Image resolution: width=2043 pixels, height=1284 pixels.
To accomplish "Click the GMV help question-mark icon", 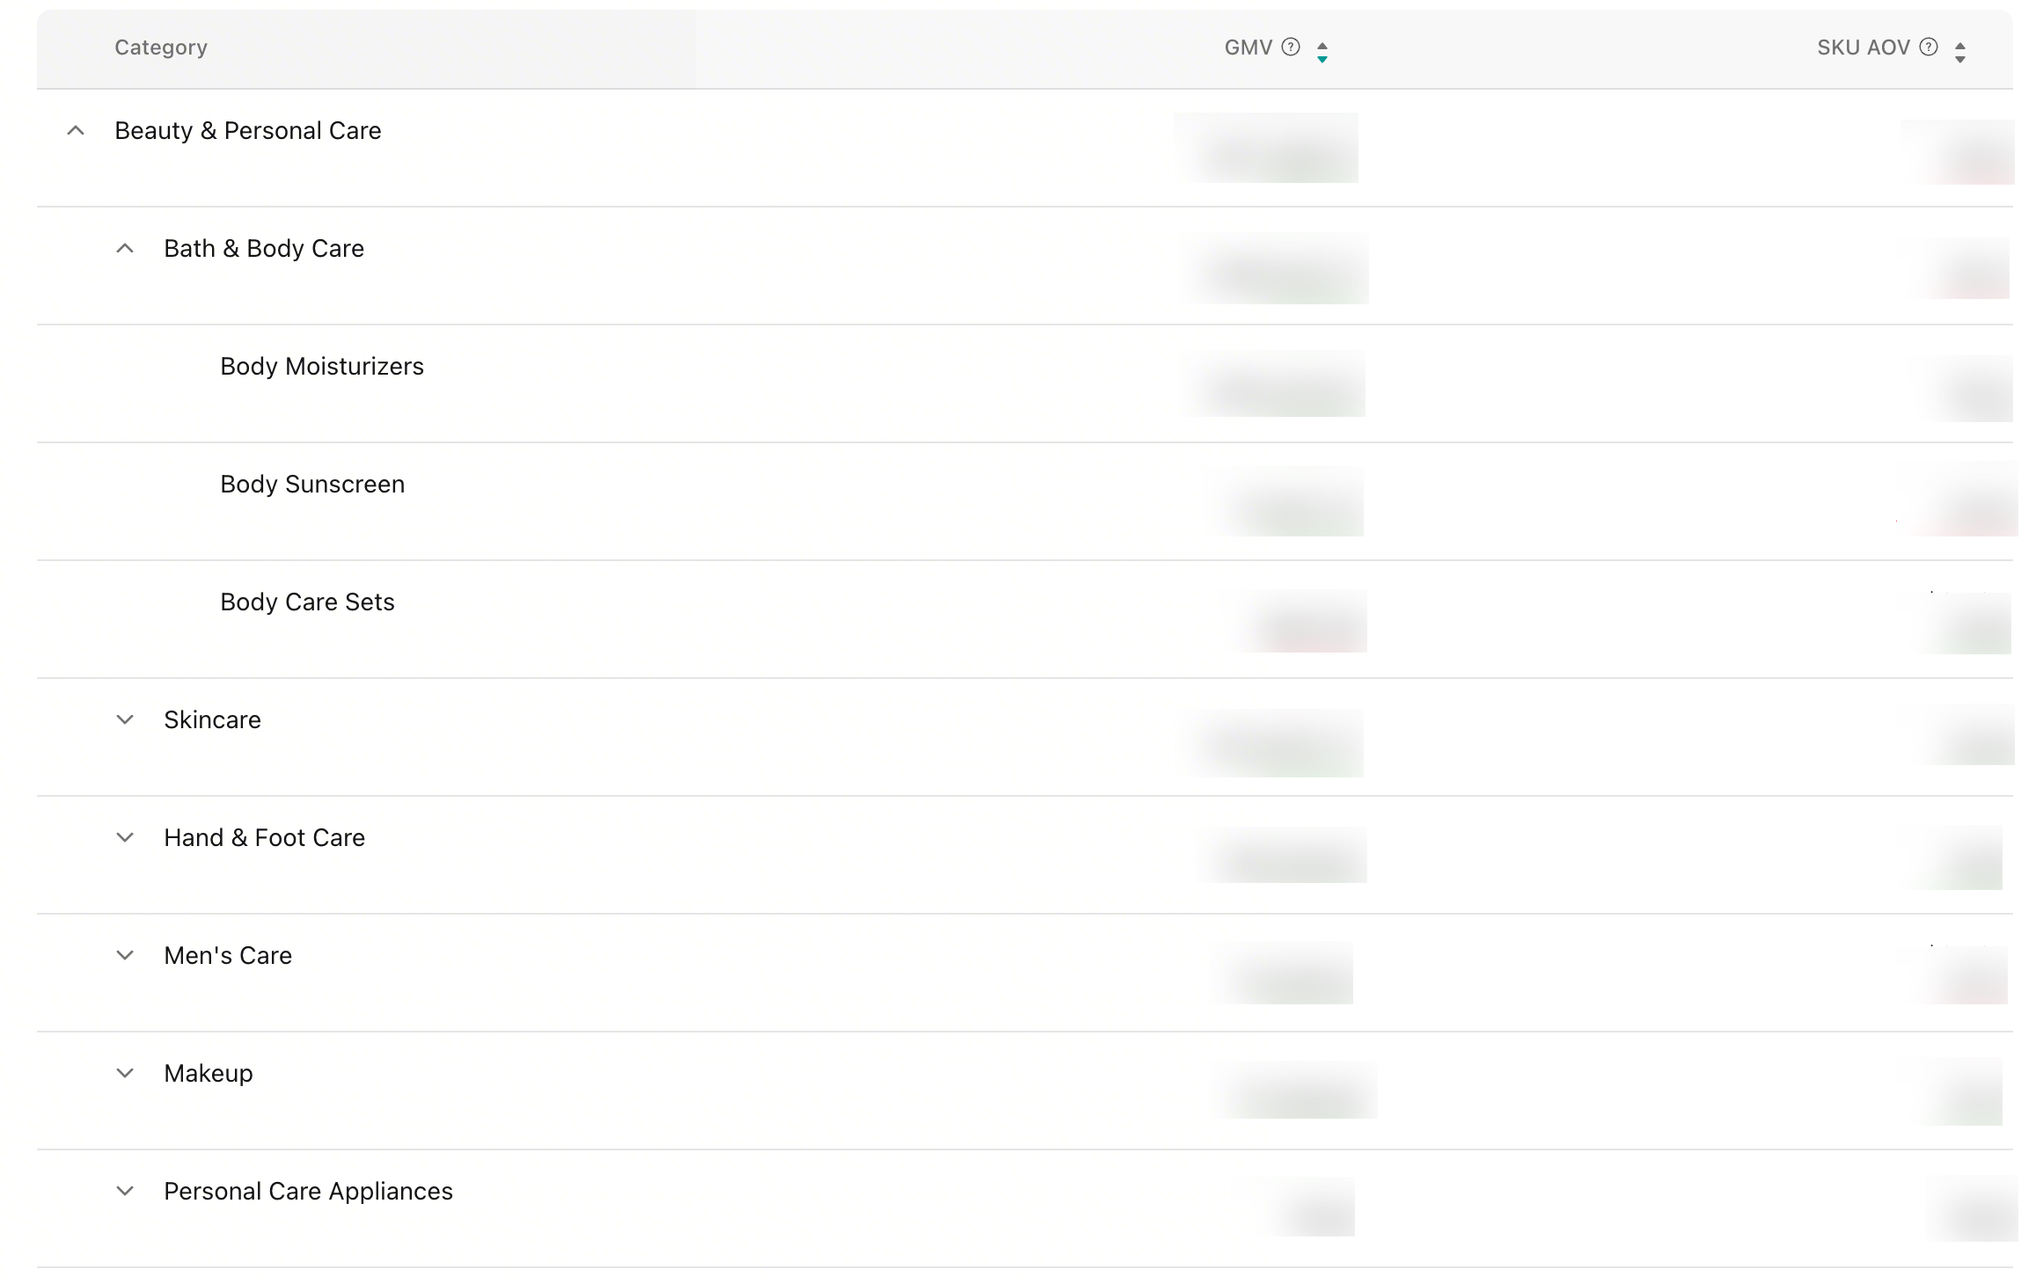I will coord(1291,47).
